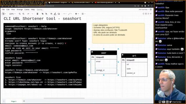Click the profile avatar in browser toolbar
The width and height of the screenshot is (186, 104).
point(149,6)
